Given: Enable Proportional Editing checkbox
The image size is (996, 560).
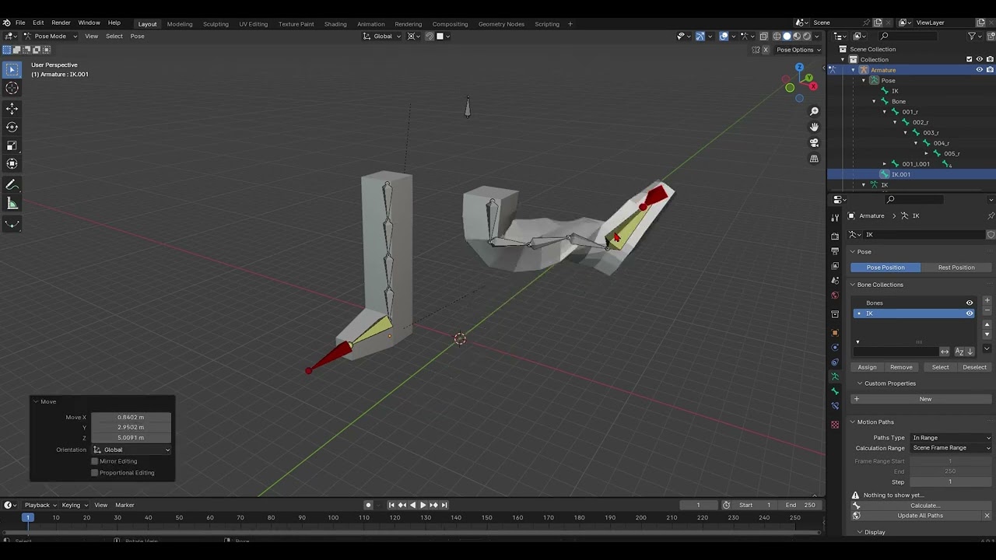Looking at the screenshot, I should pos(95,473).
